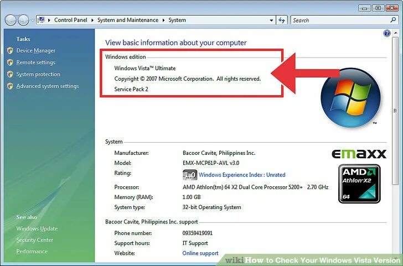The width and height of the screenshot is (403, 266).
Task: Click the shield icon next to Remote settings
Action: 10,62
